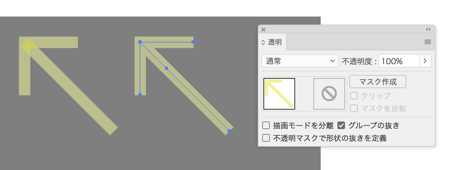Click the empty opacity mask thumbnail
This screenshot has height=170, width=460.
click(329, 94)
